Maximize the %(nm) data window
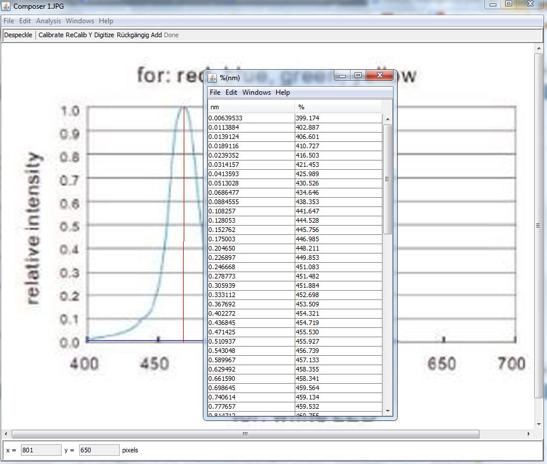Image resolution: width=547 pixels, height=464 pixels. [358, 76]
